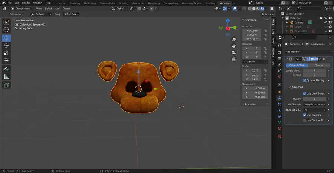Select the Measure tool
This screenshot has width=334, height=173.
[6, 77]
